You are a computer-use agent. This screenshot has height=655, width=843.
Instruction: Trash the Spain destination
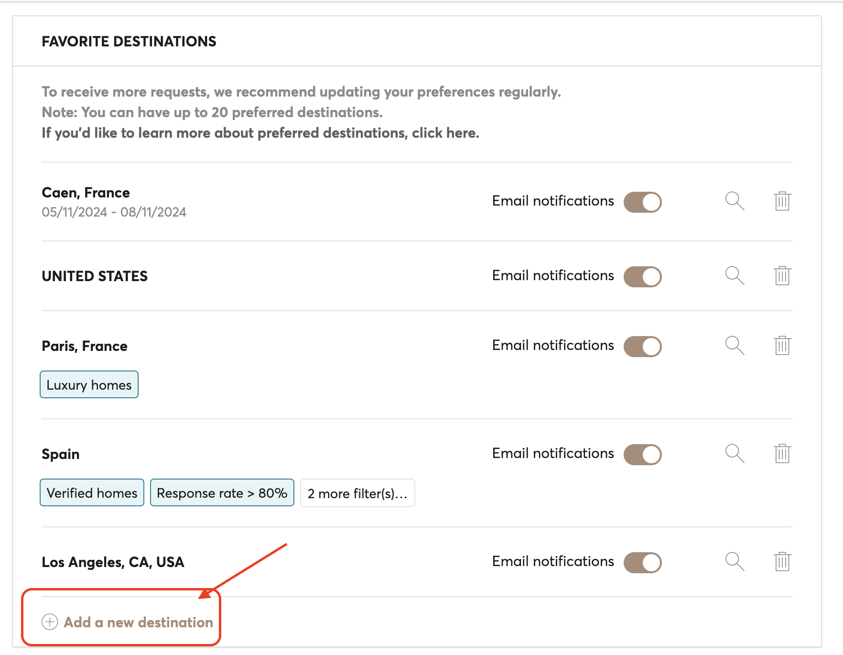(x=782, y=454)
